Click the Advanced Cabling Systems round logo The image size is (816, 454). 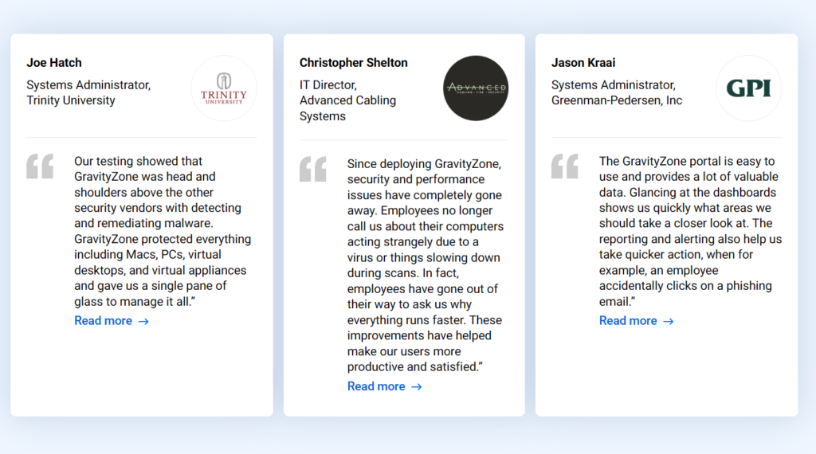[x=476, y=88]
